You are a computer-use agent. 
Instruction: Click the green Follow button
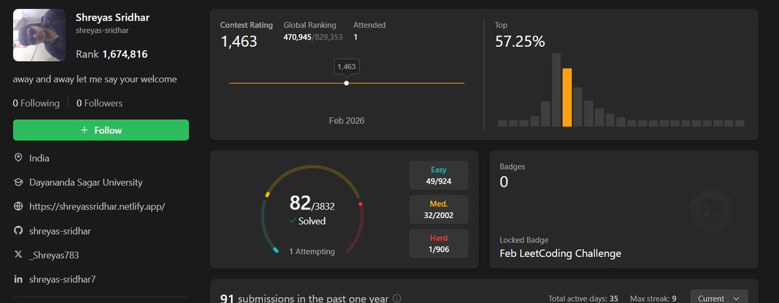(x=101, y=130)
